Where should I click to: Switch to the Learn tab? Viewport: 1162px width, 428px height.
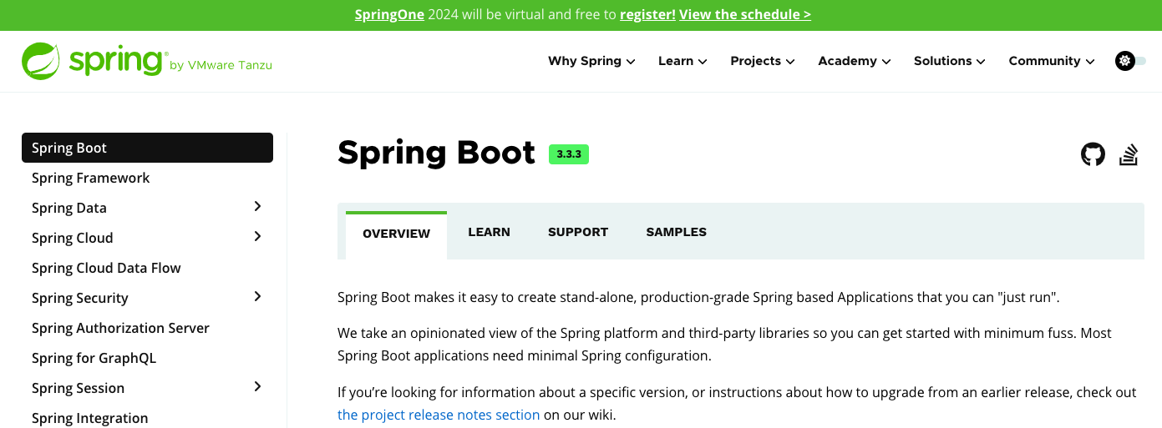[489, 233]
